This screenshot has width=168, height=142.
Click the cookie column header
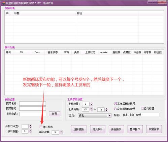(105, 52)
